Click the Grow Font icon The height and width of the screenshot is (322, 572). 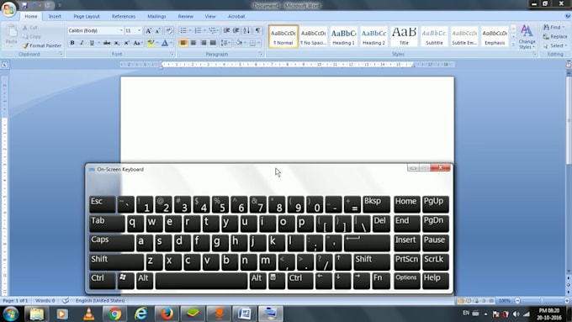click(x=149, y=30)
